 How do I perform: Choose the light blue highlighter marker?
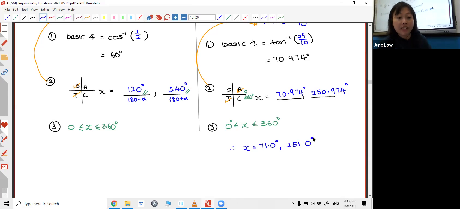(131, 17)
